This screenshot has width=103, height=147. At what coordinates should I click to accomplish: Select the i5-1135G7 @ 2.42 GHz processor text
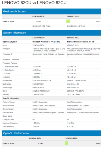[49, 49]
